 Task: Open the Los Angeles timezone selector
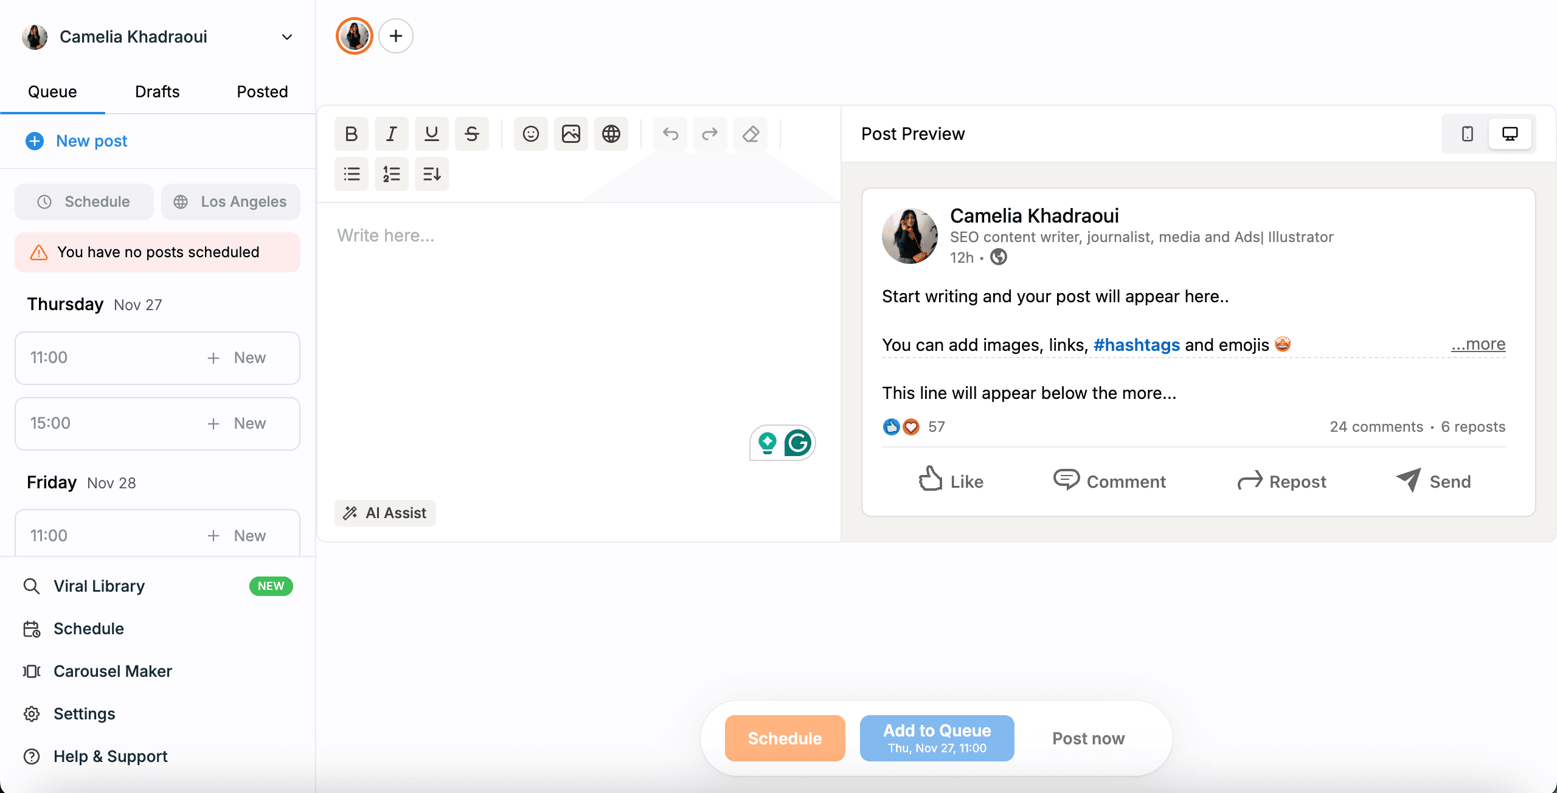click(231, 202)
